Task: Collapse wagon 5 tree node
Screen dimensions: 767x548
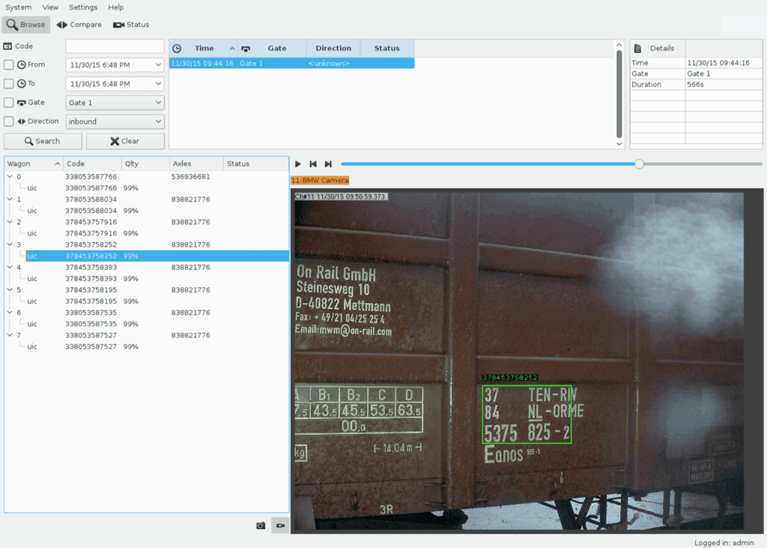Action: (x=10, y=290)
